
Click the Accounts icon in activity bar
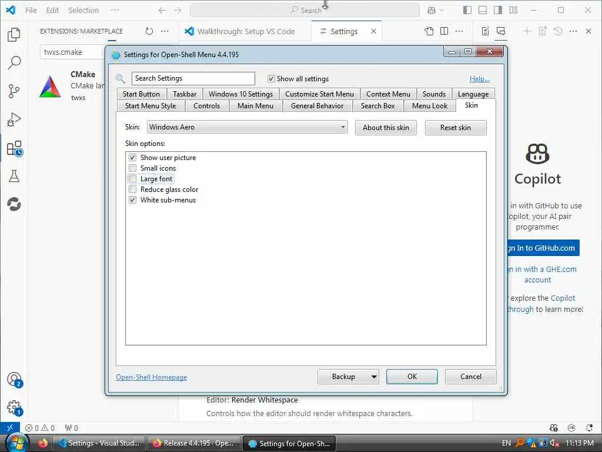(x=15, y=380)
